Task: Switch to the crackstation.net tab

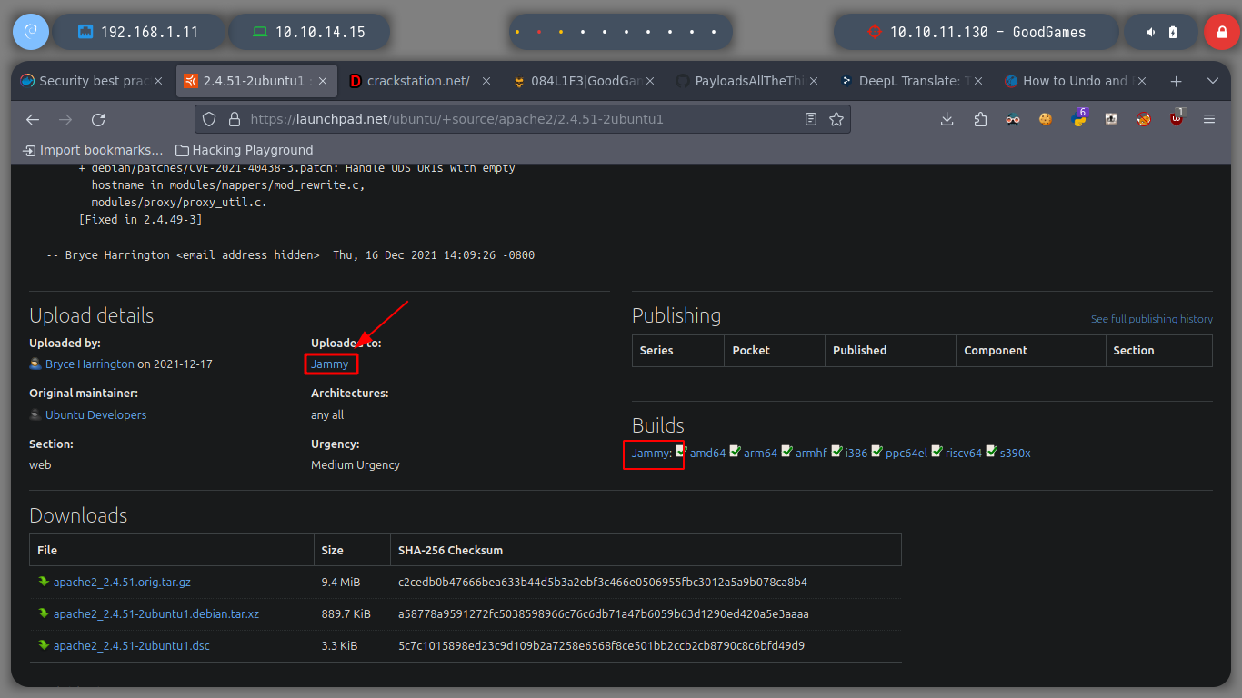Action: [420, 81]
